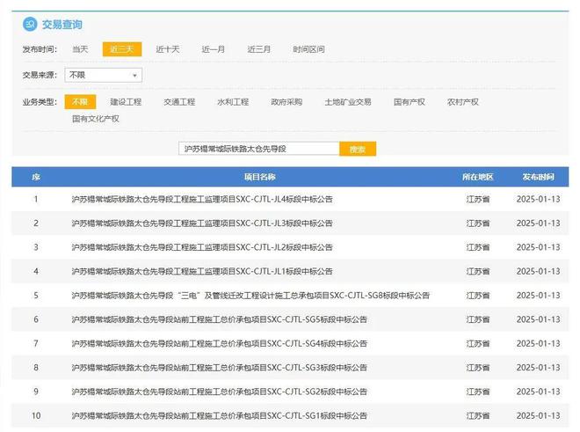Click 江苏省 in the SG8标段 row
The image size is (580, 432).
[x=478, y=296]
